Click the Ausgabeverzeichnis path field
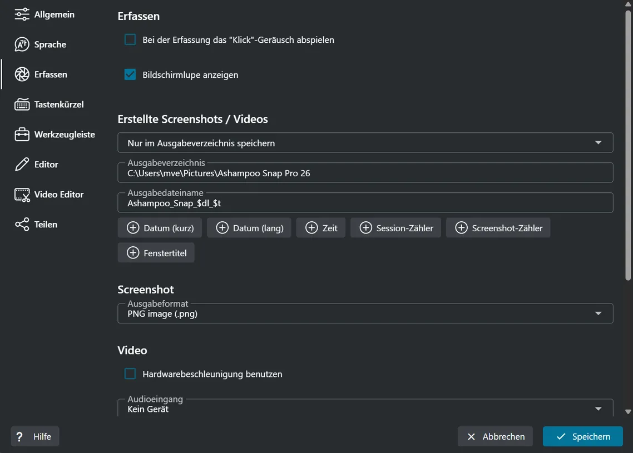 [365, 173]
